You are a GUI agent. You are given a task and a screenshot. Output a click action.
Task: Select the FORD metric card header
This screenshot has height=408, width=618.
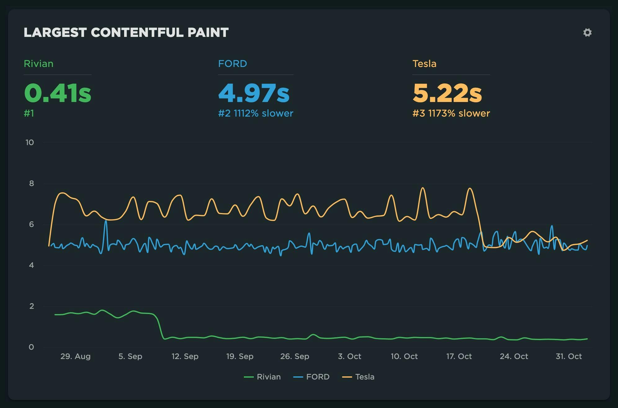(x=232, y=64)
